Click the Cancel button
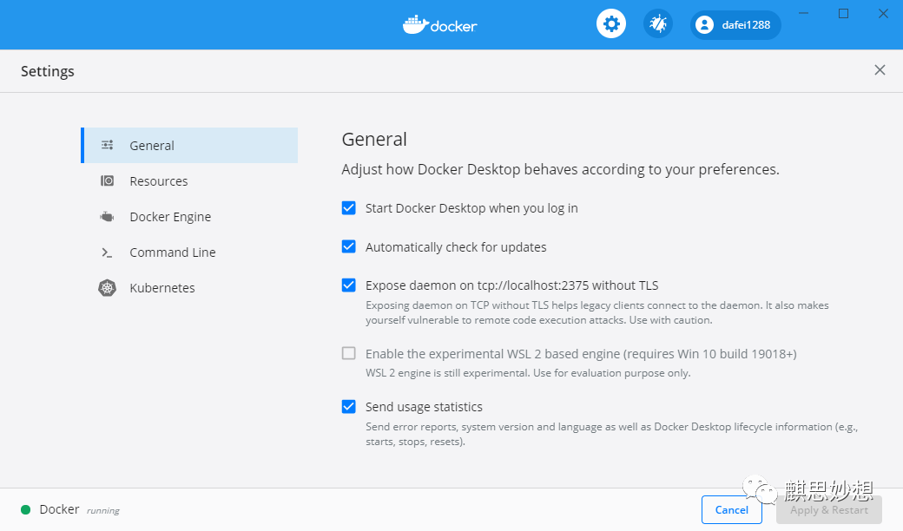Image resolution: width=903 pixels, height=531 pixels. point(731,509)
